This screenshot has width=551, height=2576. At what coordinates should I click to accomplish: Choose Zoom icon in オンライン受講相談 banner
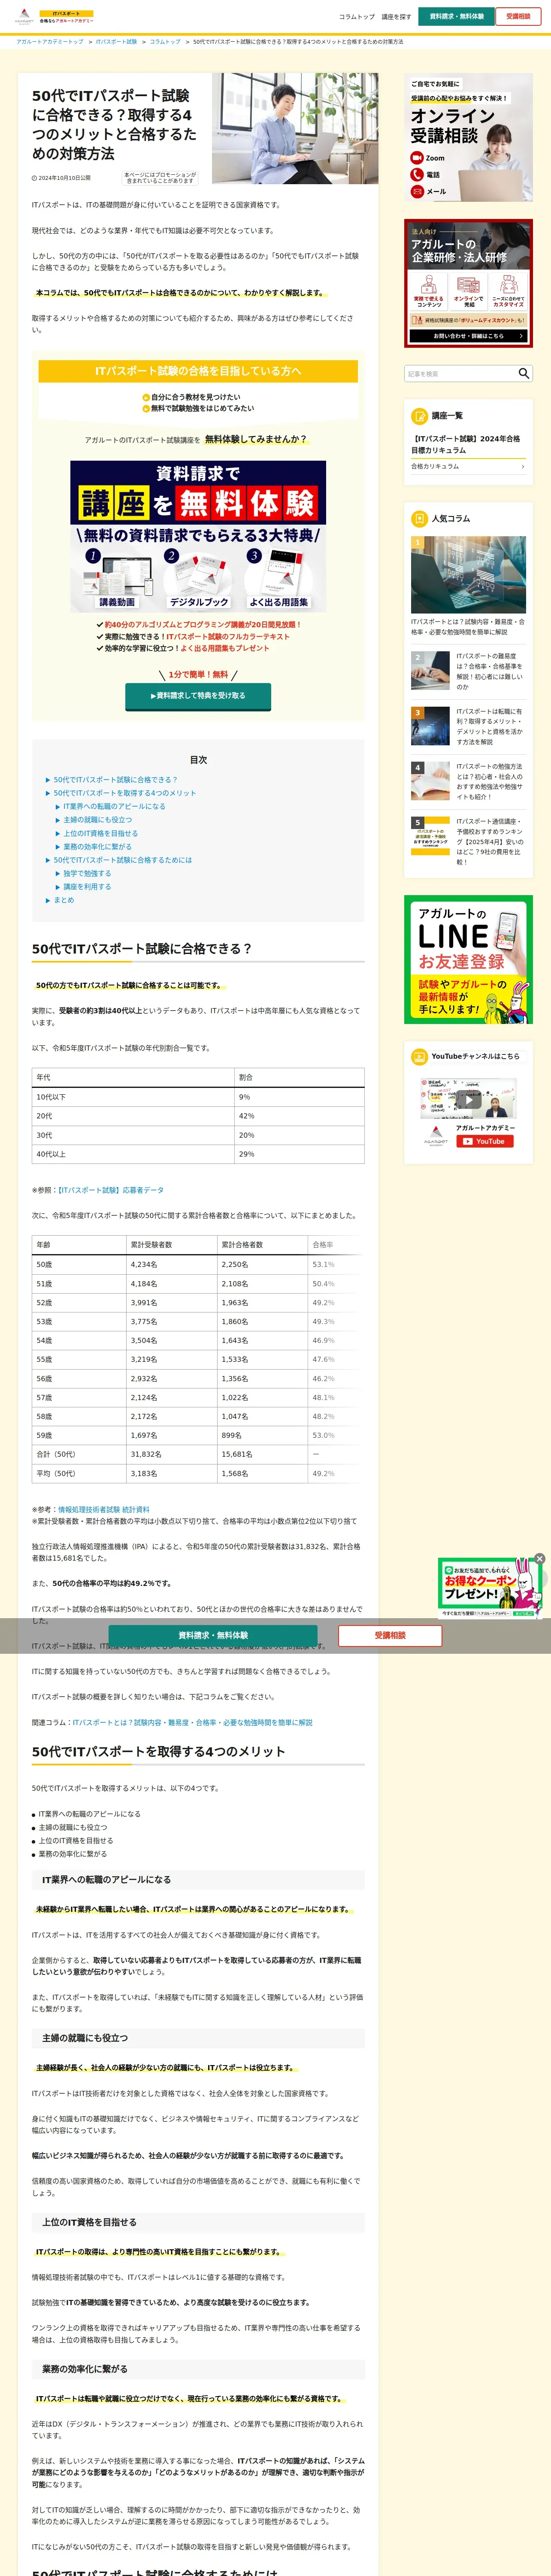(417, 158)
